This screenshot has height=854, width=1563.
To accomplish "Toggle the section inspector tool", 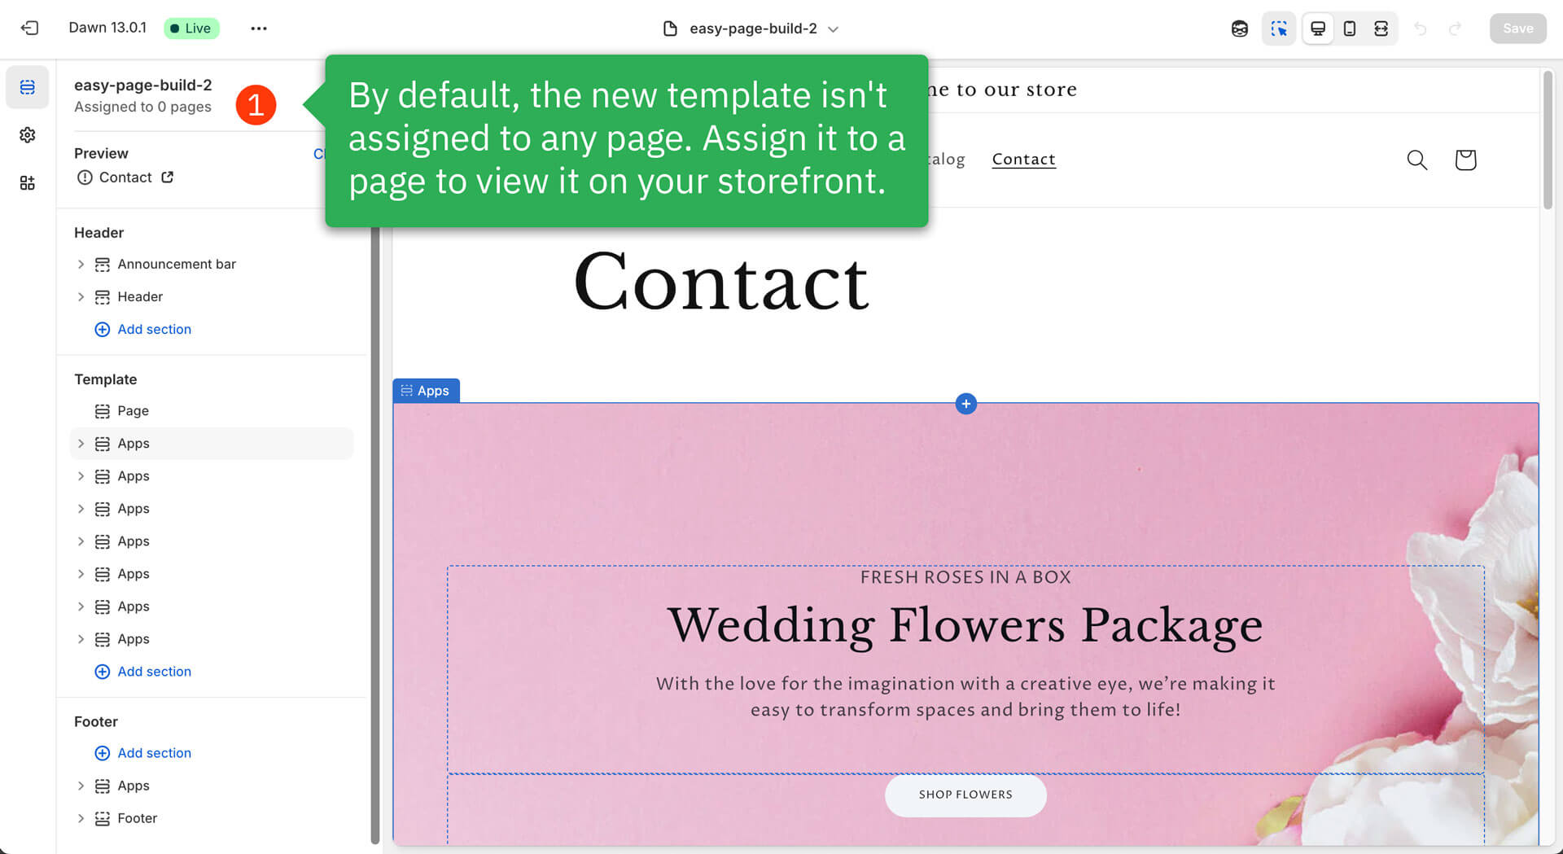I will click(1278, 28).
